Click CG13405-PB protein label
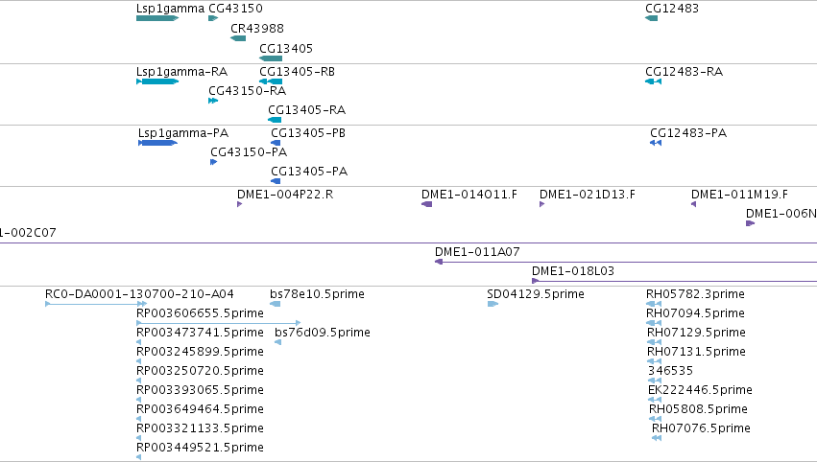817x462 pixels. tap(308, 133)
